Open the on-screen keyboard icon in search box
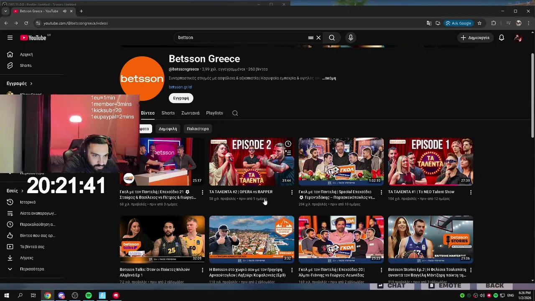This screenshot has height=301, width=535. click(311, 38)
